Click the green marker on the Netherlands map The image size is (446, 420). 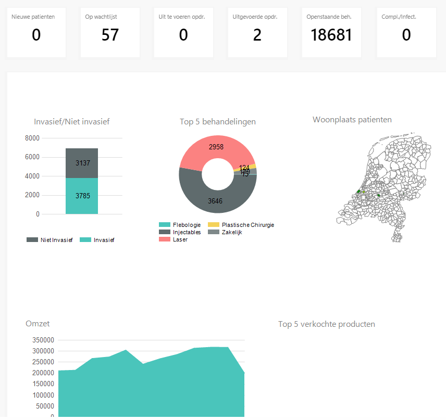(x=358, y=192)
